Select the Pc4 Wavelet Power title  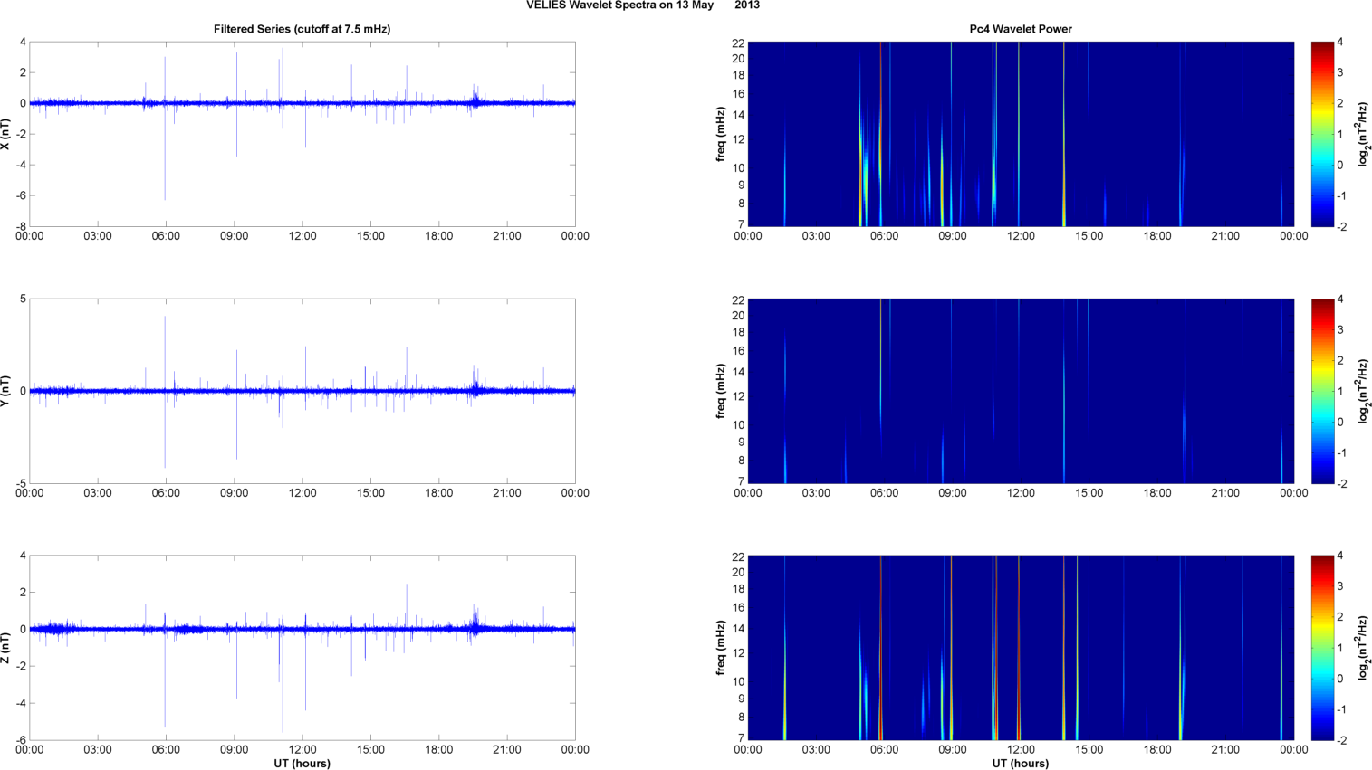[x=1020, y=29]
